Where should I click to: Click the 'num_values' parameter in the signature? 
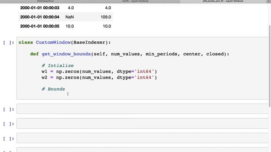[x=125, y=54]
